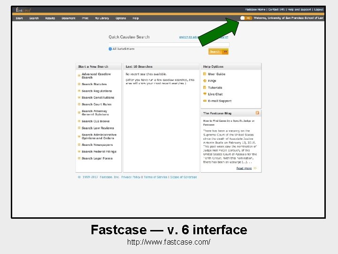Viewport: 338px width, 254px height.
Task: Click the icon beside Advanced Caselaw Search
Action: [x=79, y=76]
